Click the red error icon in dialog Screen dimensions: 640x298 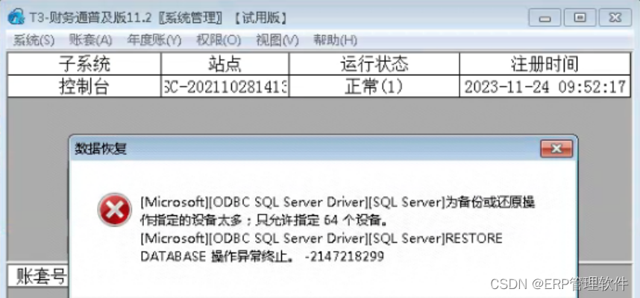coord(115,209)
